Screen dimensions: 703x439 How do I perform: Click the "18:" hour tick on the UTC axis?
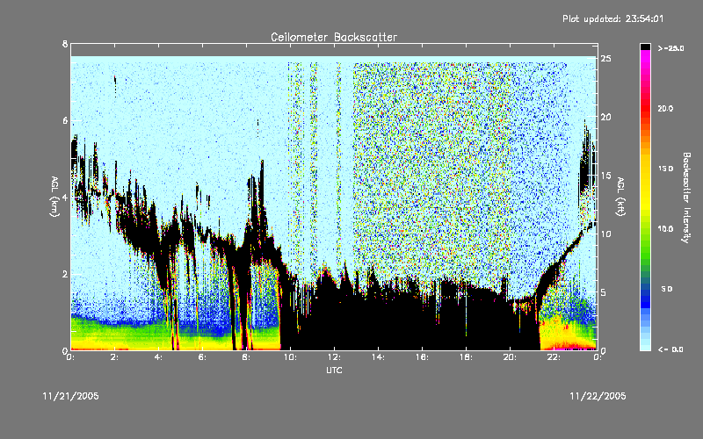[x=466, y=357]
